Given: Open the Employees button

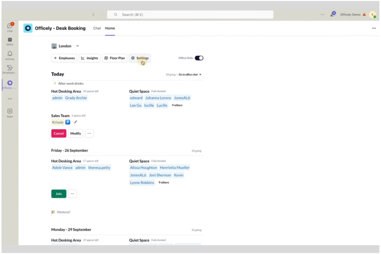Looking at the screenshot, I should (64, 58).
